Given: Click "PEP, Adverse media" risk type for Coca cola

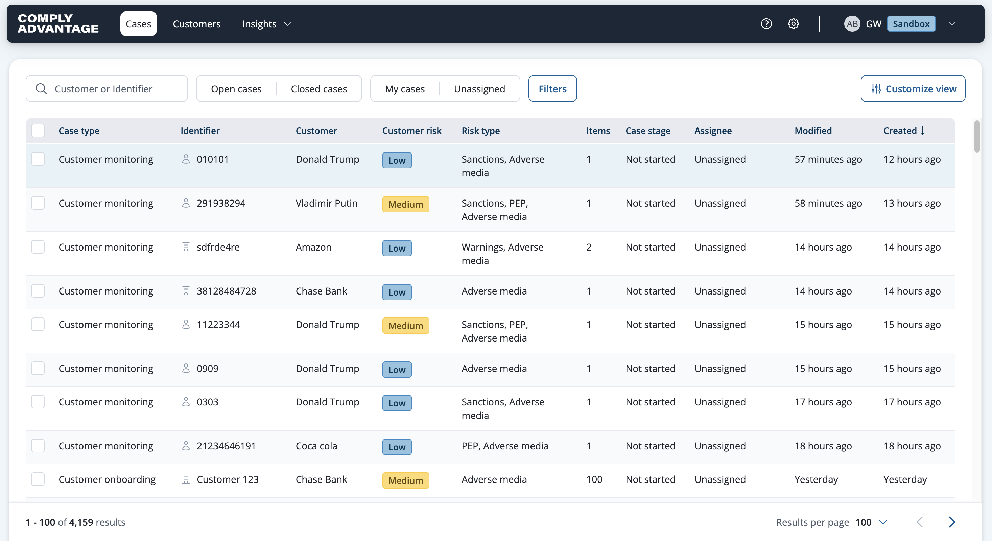Looking at the screenshot, I should [x=505, y=446].
